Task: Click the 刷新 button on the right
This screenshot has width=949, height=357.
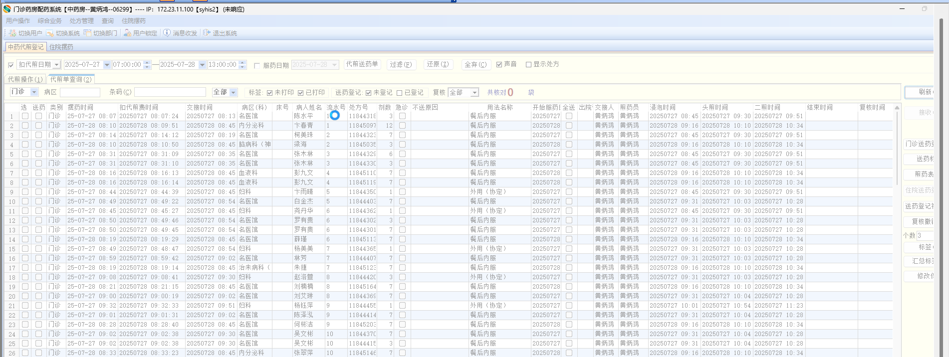Action: [919, 92]
